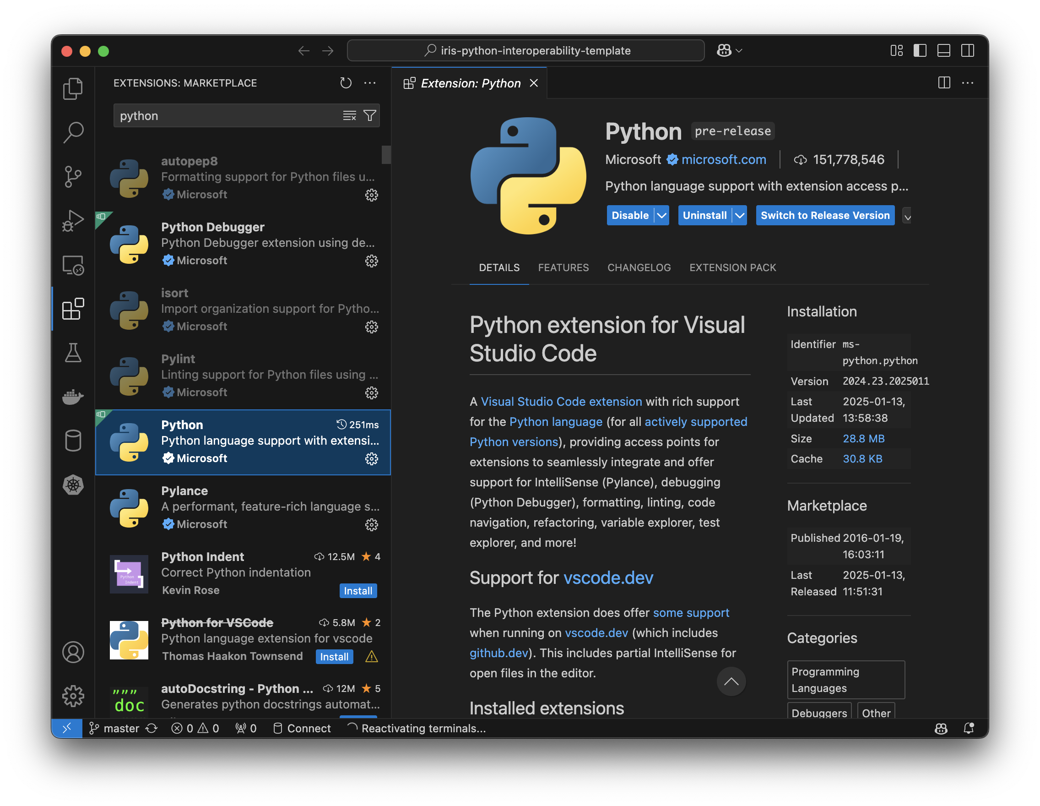Open the Visual Studio Code extension link

click(x=562, y=402)
